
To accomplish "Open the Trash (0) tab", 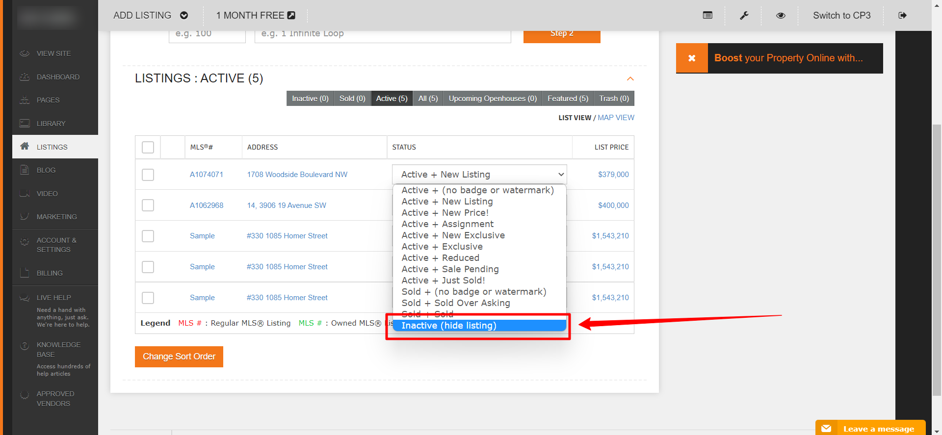I will click(x=614, y=99).
